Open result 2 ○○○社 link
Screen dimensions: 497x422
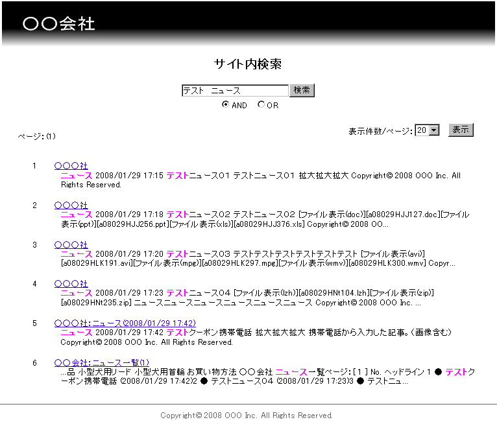71,205
